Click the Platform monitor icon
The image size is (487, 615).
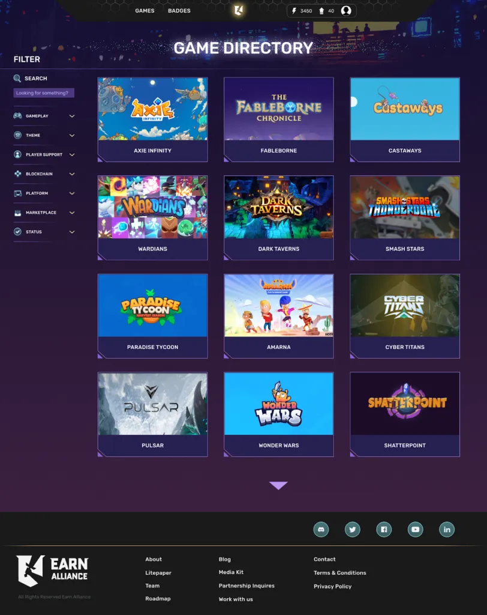[17, 193]
